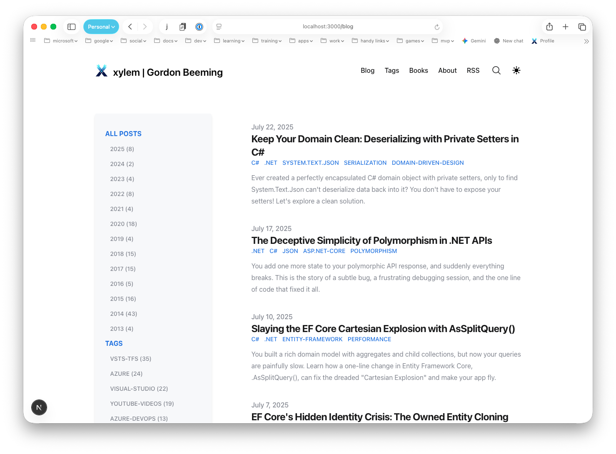Image resolution: width=616 pixels, height=454 pixels.
Task: Expand the dev bookmarks folder
Action: (x=196, y=41)
